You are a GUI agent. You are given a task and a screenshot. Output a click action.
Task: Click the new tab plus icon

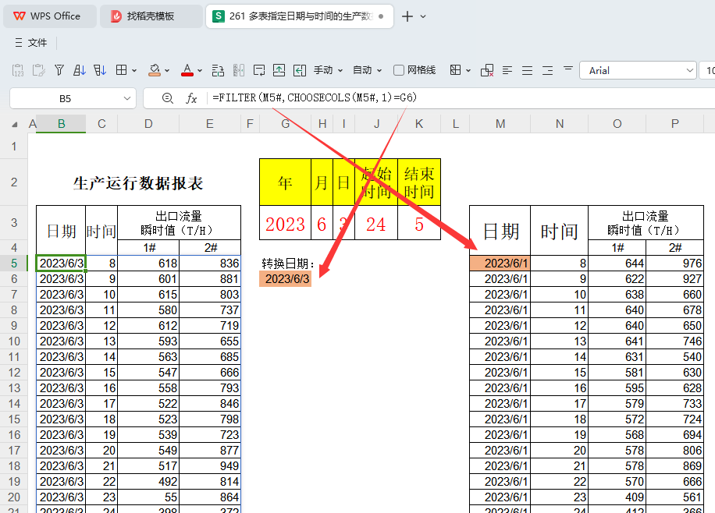(x=407, y=16)
